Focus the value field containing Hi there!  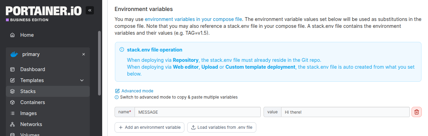click(345, 112)
